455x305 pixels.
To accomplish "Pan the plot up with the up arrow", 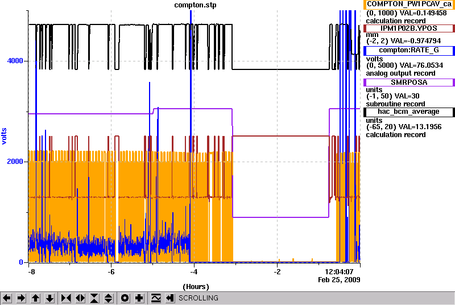I will (x=35, y=298).
